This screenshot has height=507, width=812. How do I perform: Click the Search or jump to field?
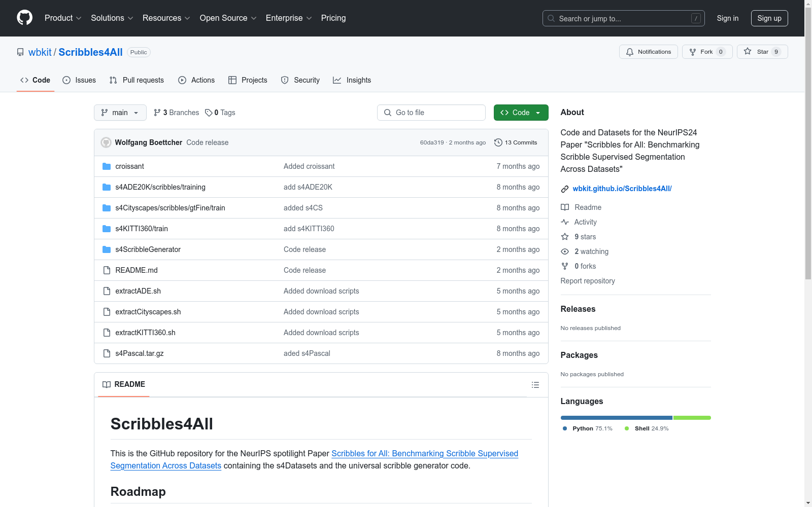click(x=624, y=18)
